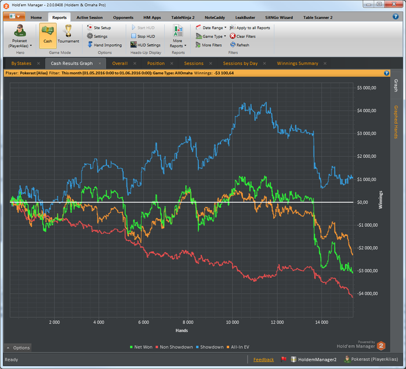Expand Game Type filter dropdown
This screenshot has width=406, height=369.
coord(225,36)
